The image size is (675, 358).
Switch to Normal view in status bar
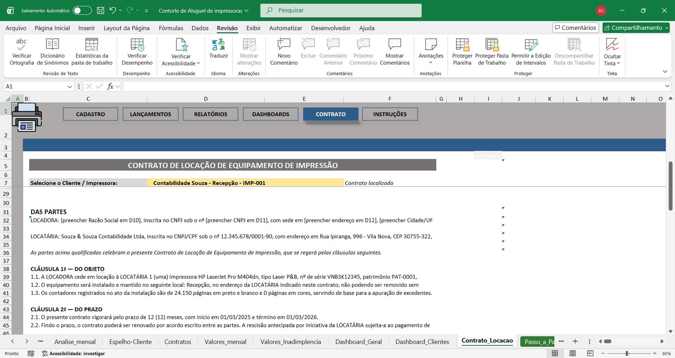pos(555,353)
